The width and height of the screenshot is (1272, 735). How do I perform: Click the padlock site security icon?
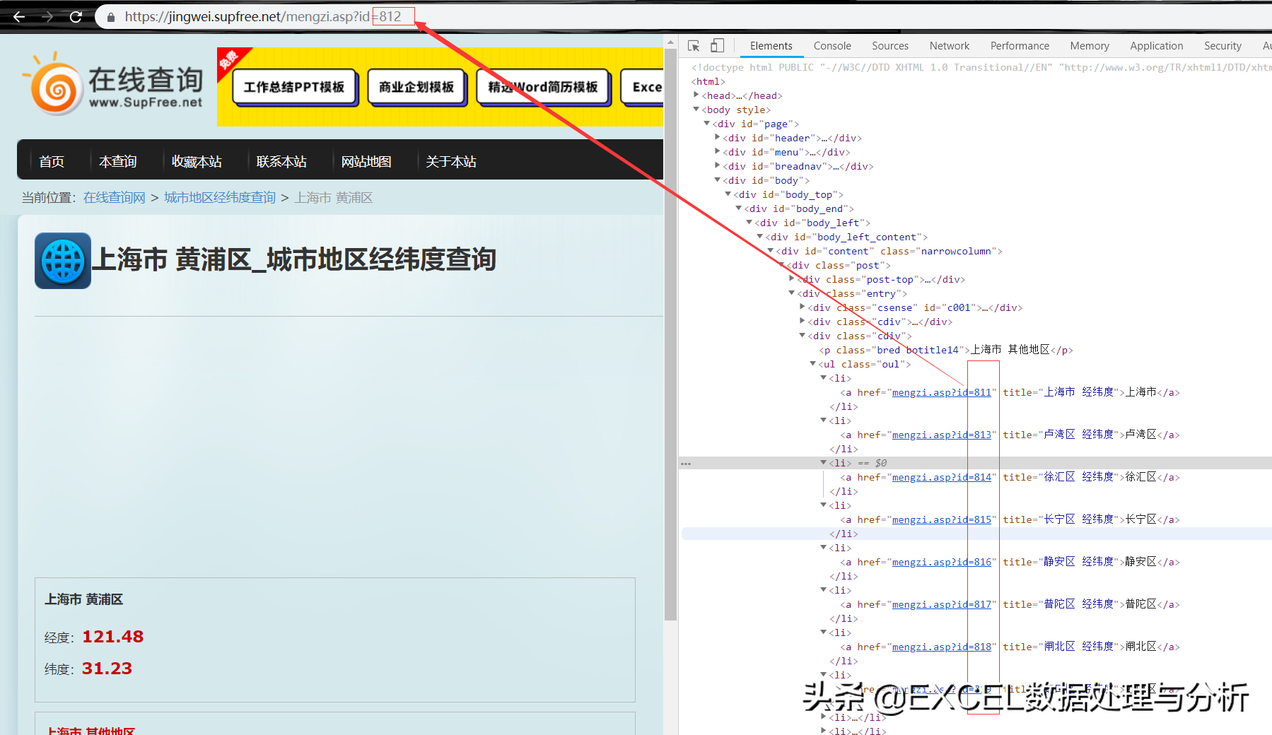click(x=111, y=17)
